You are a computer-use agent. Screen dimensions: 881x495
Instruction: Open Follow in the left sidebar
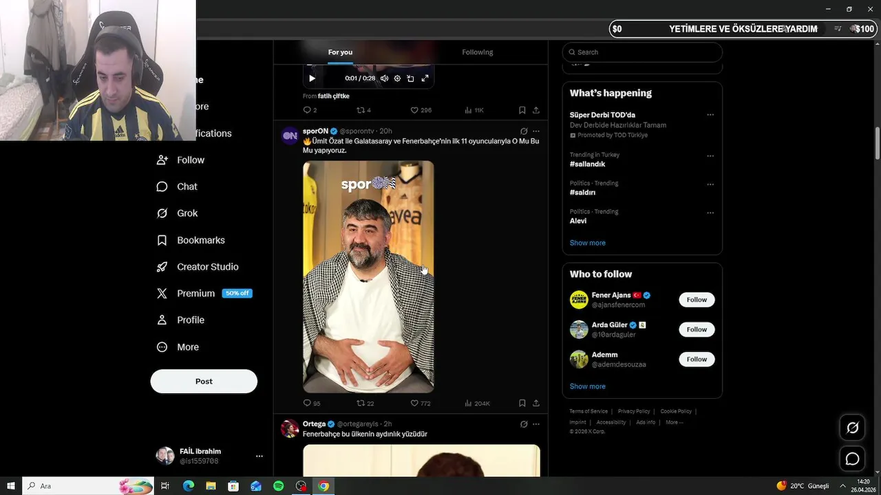(x=181, y=160)
